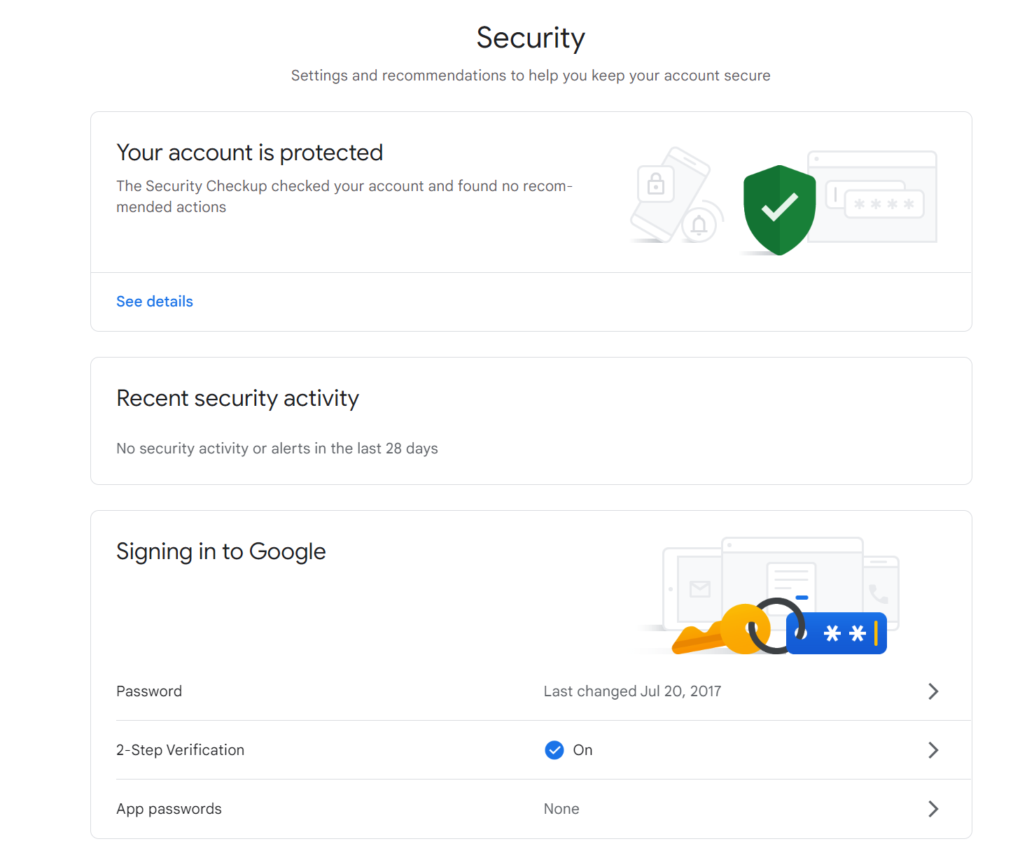Open the Recent security activity section
Screen dimensions: 1013x853
(237, 398)
